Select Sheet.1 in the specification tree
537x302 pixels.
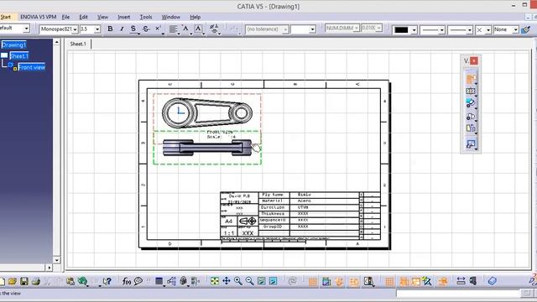click(19, 56)
